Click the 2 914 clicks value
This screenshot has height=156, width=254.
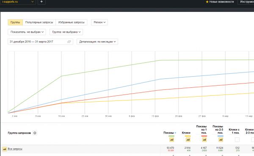[188, 148]
